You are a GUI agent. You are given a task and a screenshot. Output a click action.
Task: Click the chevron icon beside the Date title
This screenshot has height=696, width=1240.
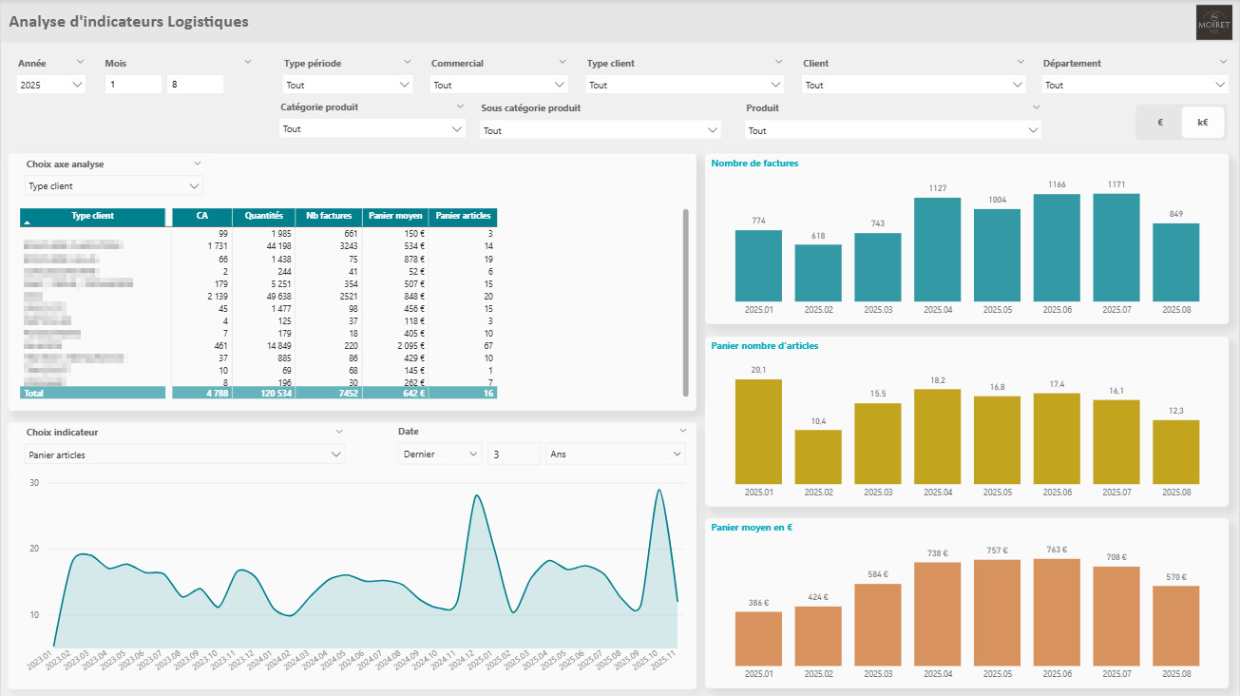[x=682, y=431]
